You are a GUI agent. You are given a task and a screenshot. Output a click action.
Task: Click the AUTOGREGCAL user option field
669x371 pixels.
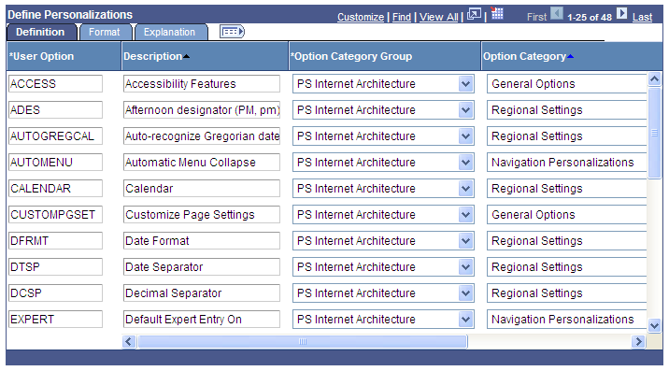coord(55,136)
